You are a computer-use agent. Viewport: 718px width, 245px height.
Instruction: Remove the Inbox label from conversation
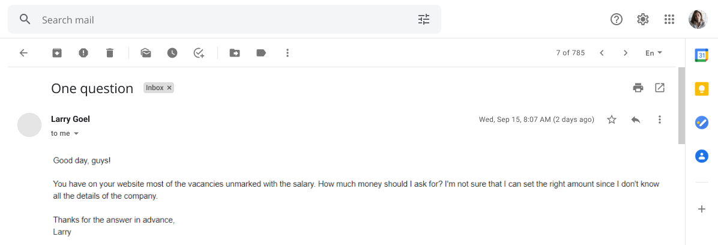(169, 88)
